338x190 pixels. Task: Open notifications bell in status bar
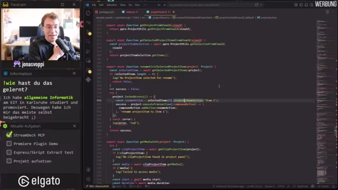click(333, 186)
